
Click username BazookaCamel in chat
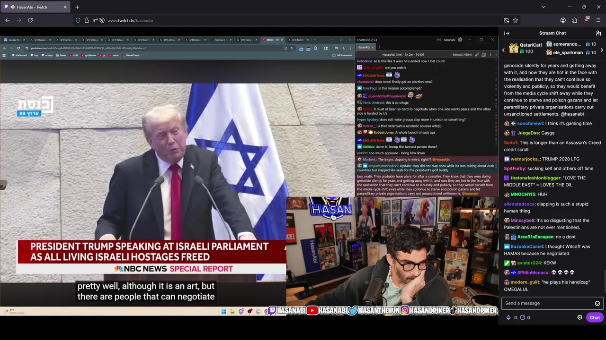tap(526, 246)
